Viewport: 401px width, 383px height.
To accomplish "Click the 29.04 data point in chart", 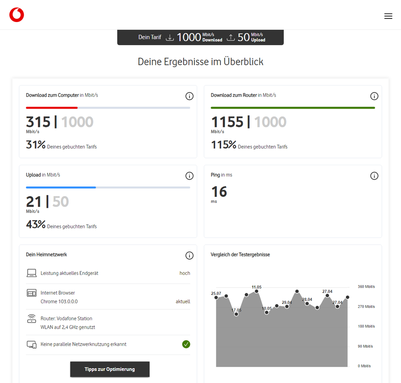I will 287,307.
